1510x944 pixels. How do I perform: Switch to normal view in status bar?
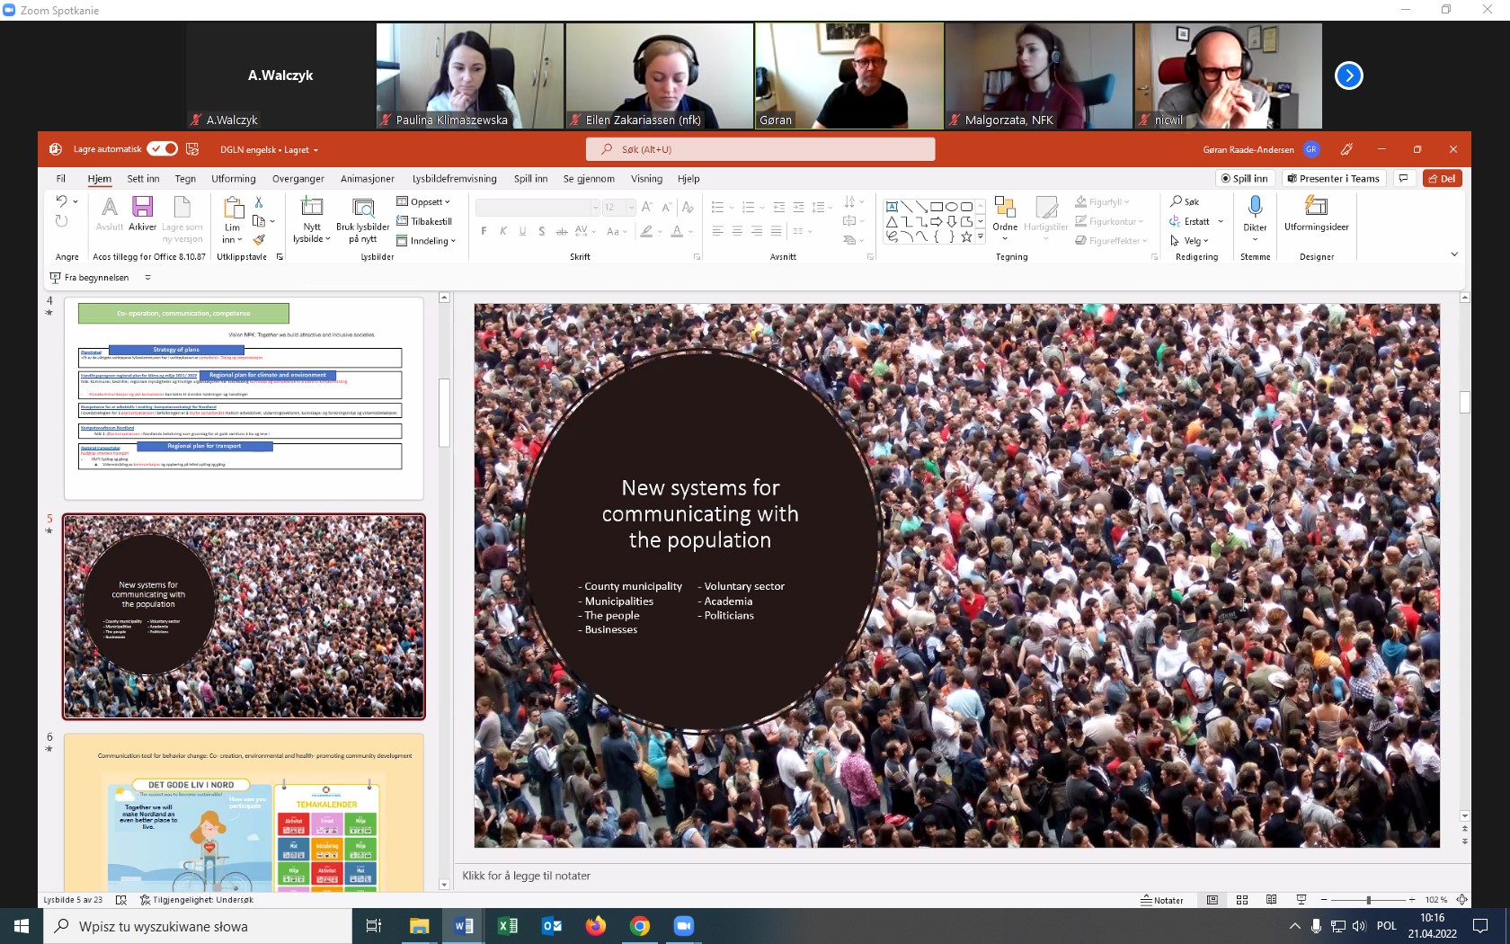tap(1212, 899)
